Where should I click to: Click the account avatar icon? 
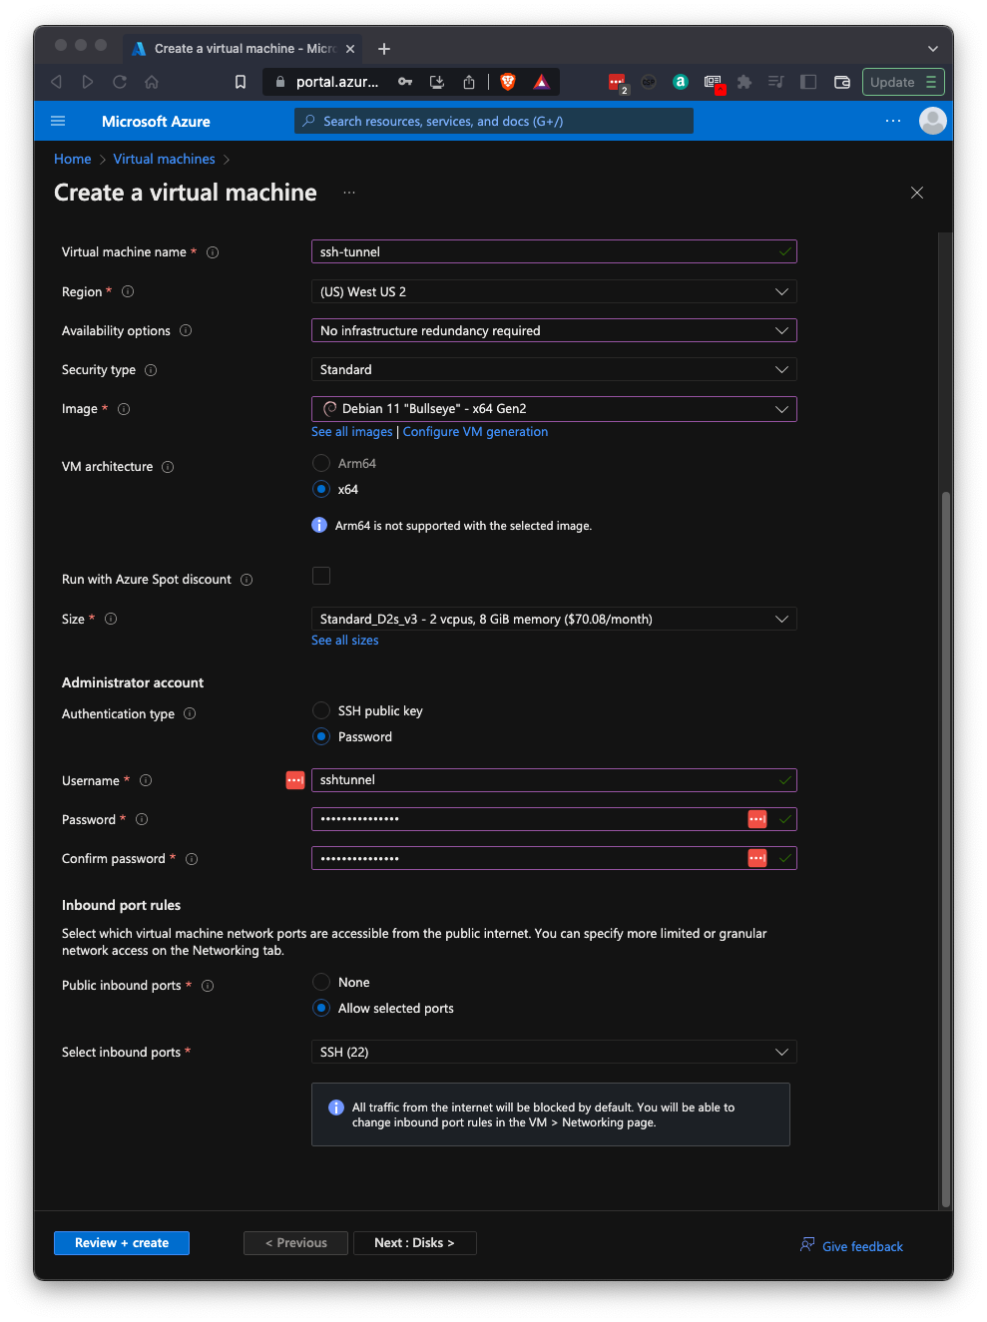(x=932, y=121)
